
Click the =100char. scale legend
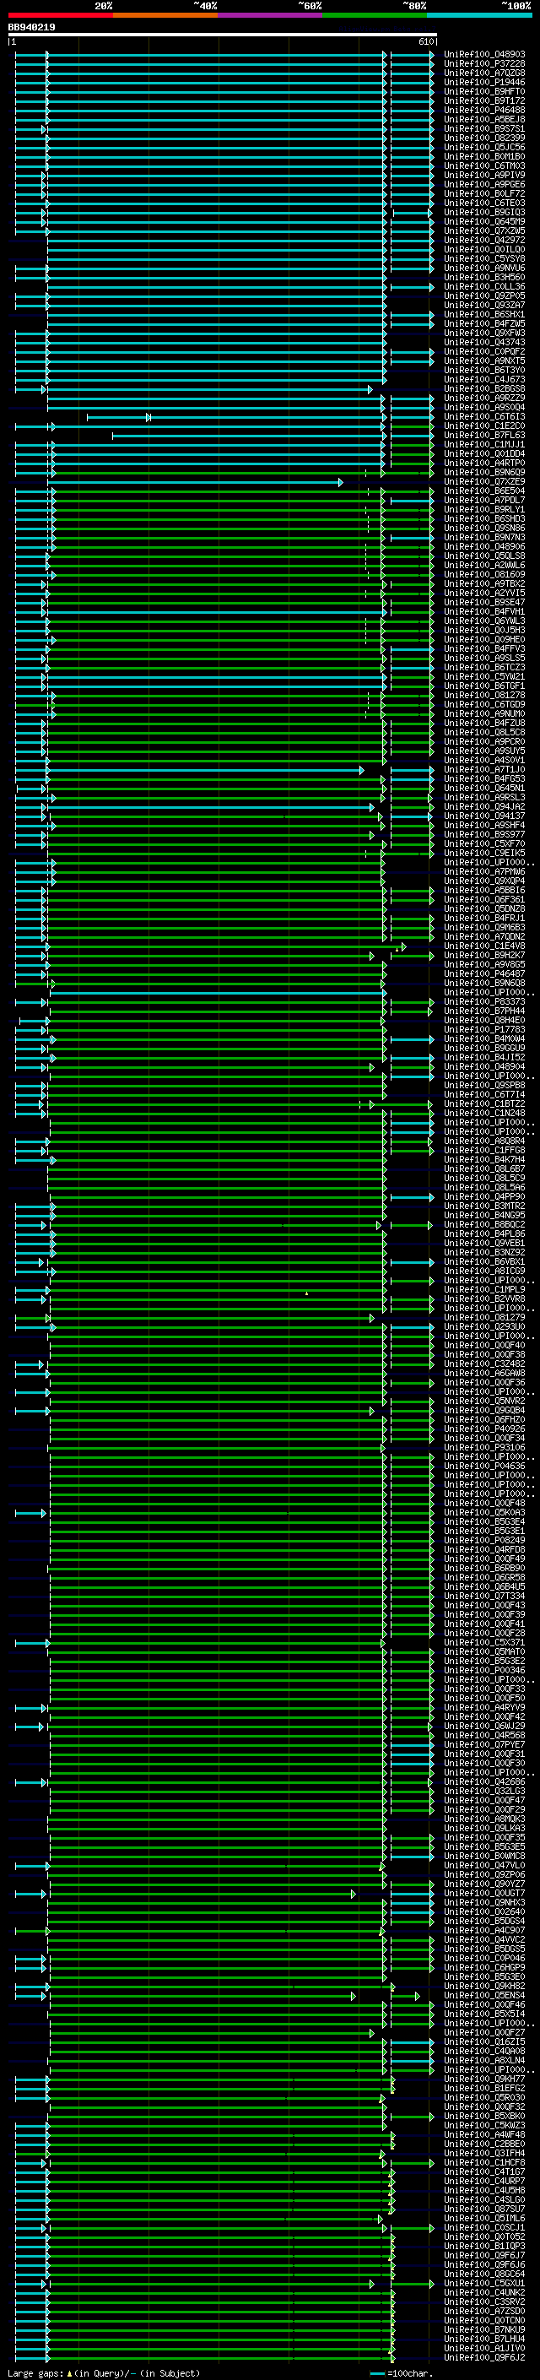[401, 2373]
